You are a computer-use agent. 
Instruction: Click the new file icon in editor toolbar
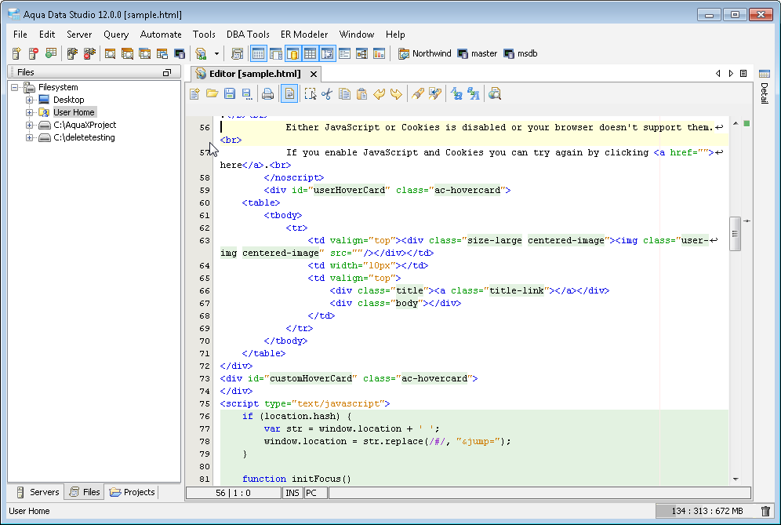coord(195,94)
